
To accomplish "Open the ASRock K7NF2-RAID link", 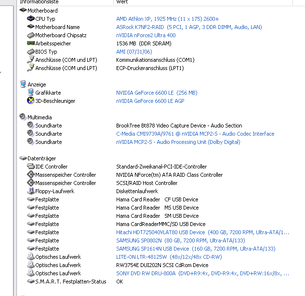I will (189, 27).
